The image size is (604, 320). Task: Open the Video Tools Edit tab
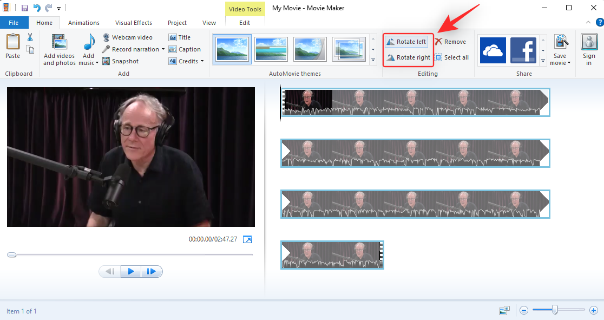[x=245, y=23]
